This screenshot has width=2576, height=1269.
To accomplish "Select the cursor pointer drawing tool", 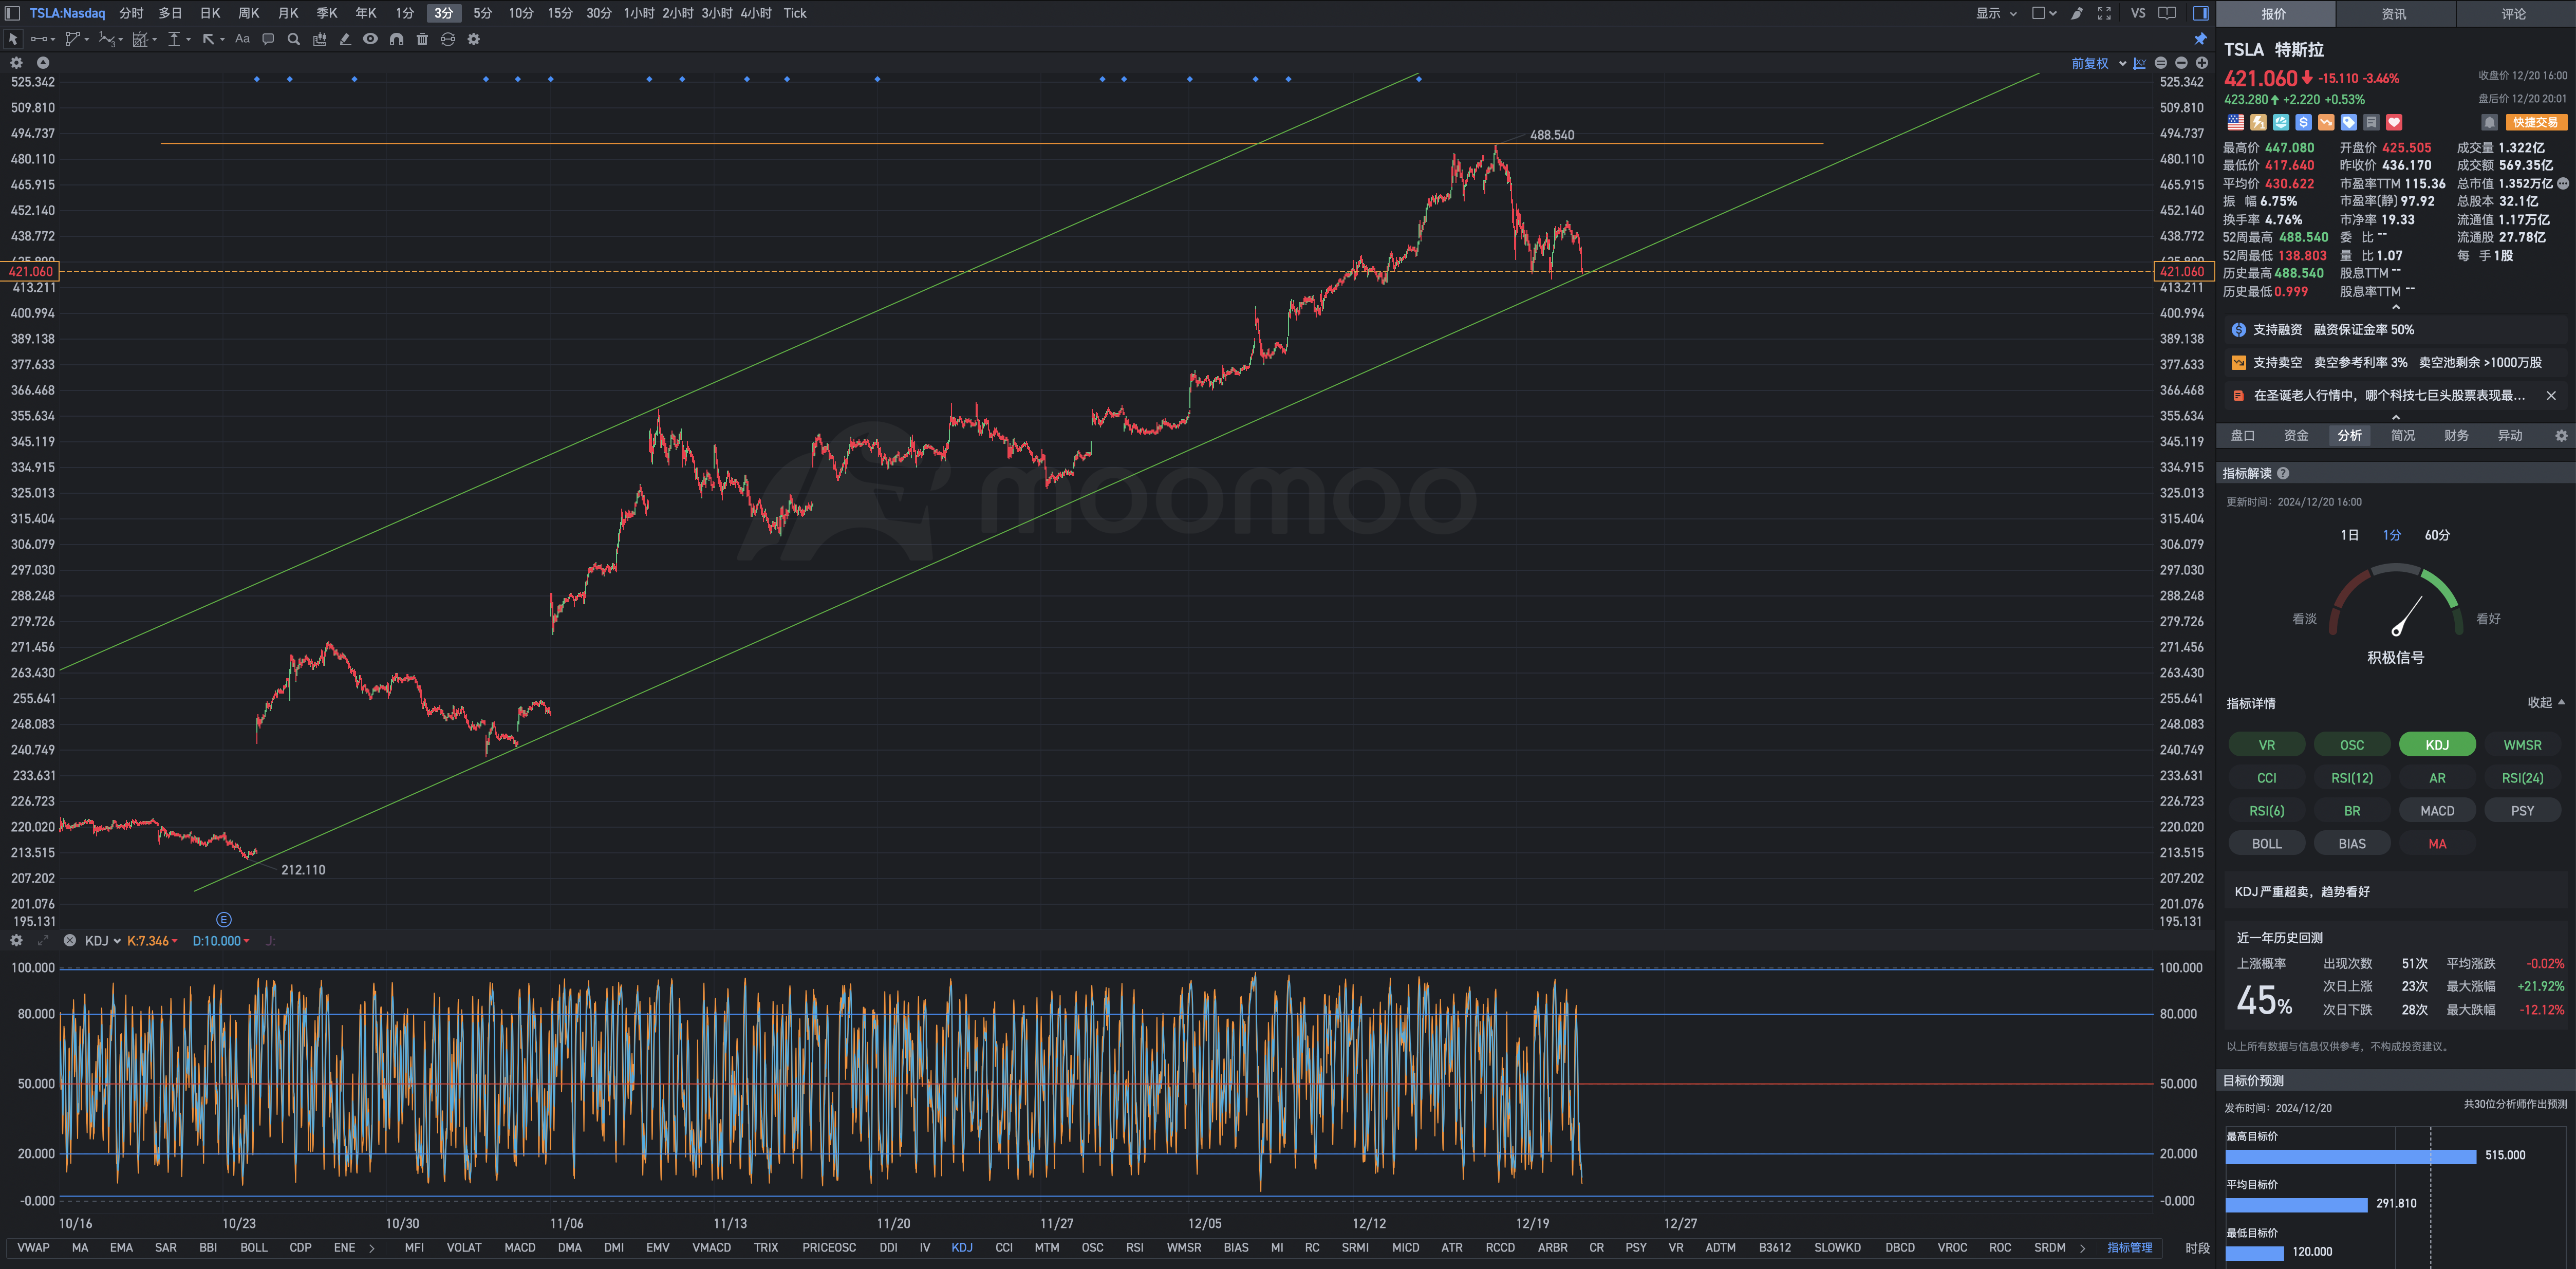I will [x=13, y=39].
